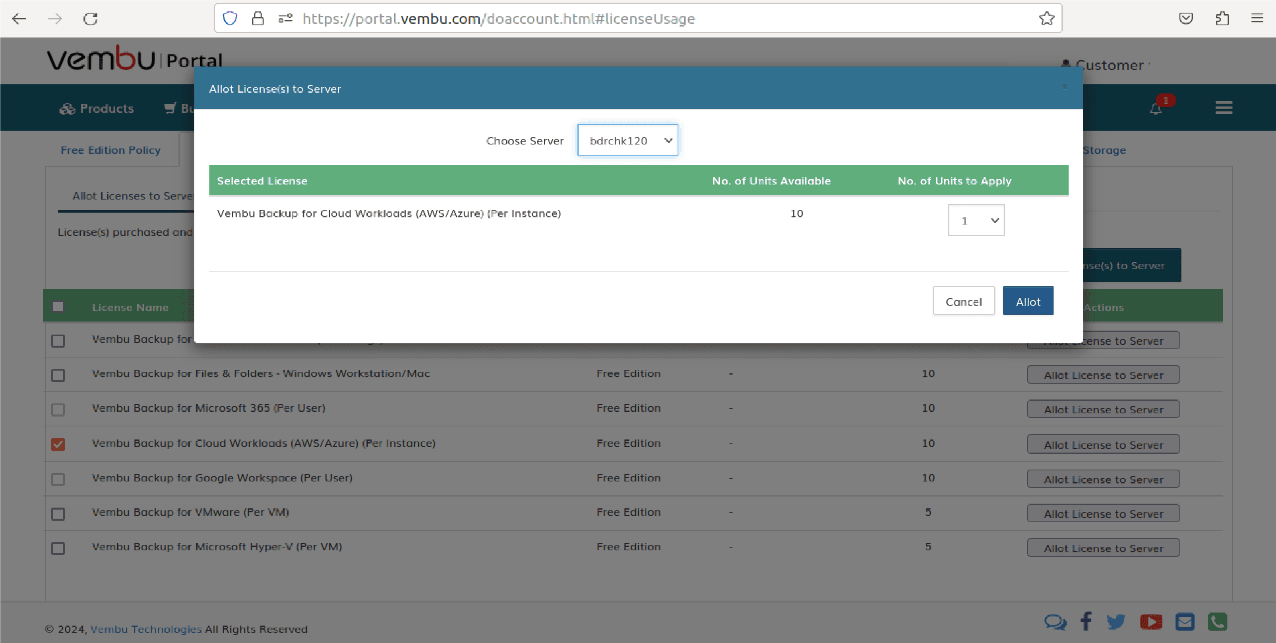Click the Vembu Portal logo

[135, 59]
